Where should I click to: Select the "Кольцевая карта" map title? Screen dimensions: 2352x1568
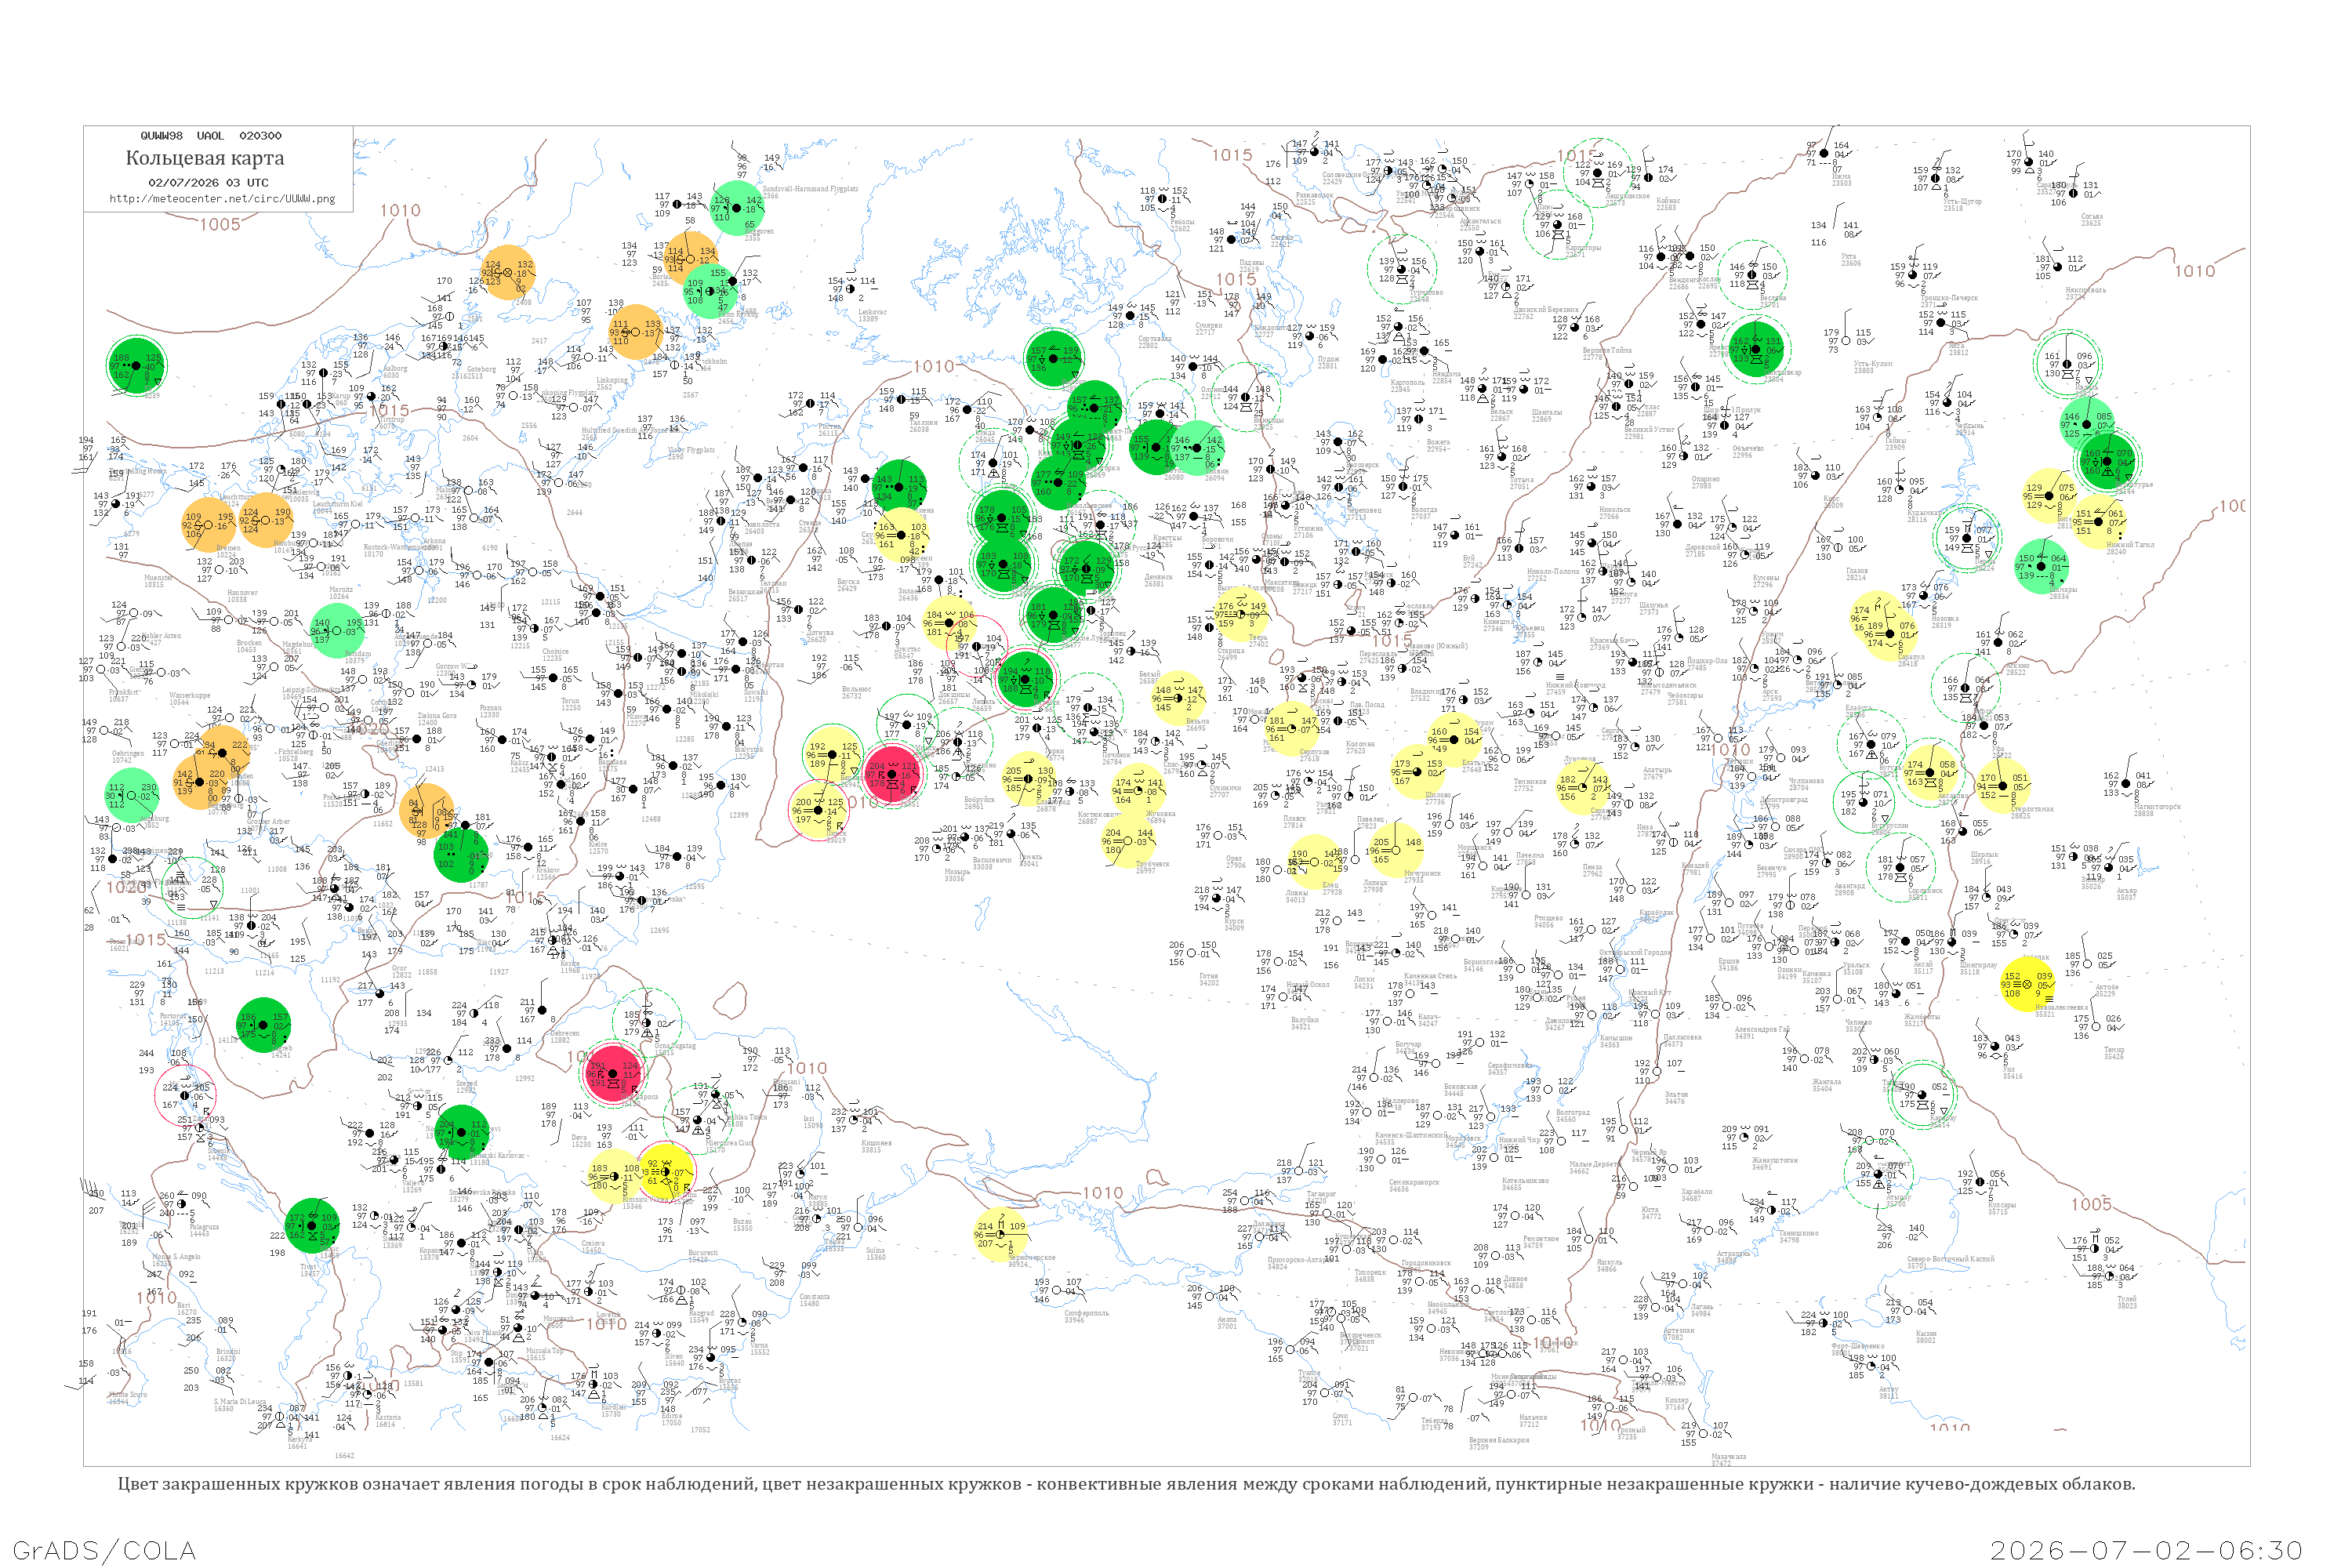point(205,158)
